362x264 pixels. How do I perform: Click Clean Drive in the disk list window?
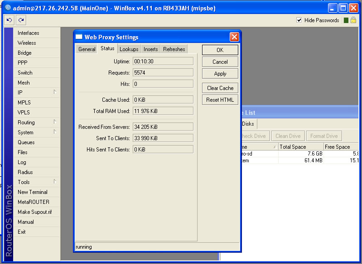[x=288, y=136]
